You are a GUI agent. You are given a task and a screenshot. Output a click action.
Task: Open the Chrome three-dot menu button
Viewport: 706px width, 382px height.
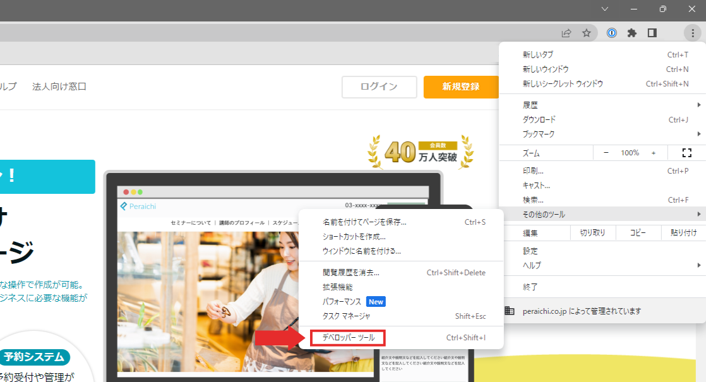click(693, 33)
